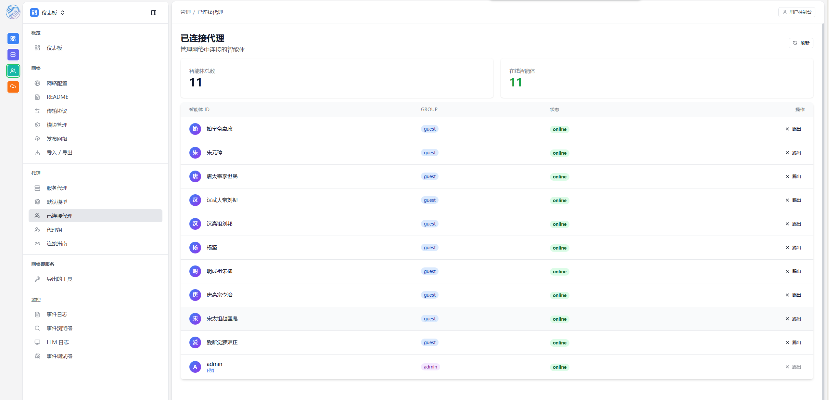This screenshot has width=829, height=400.
Task: Click avatar icon for admin row
Action: pos(195,367)
